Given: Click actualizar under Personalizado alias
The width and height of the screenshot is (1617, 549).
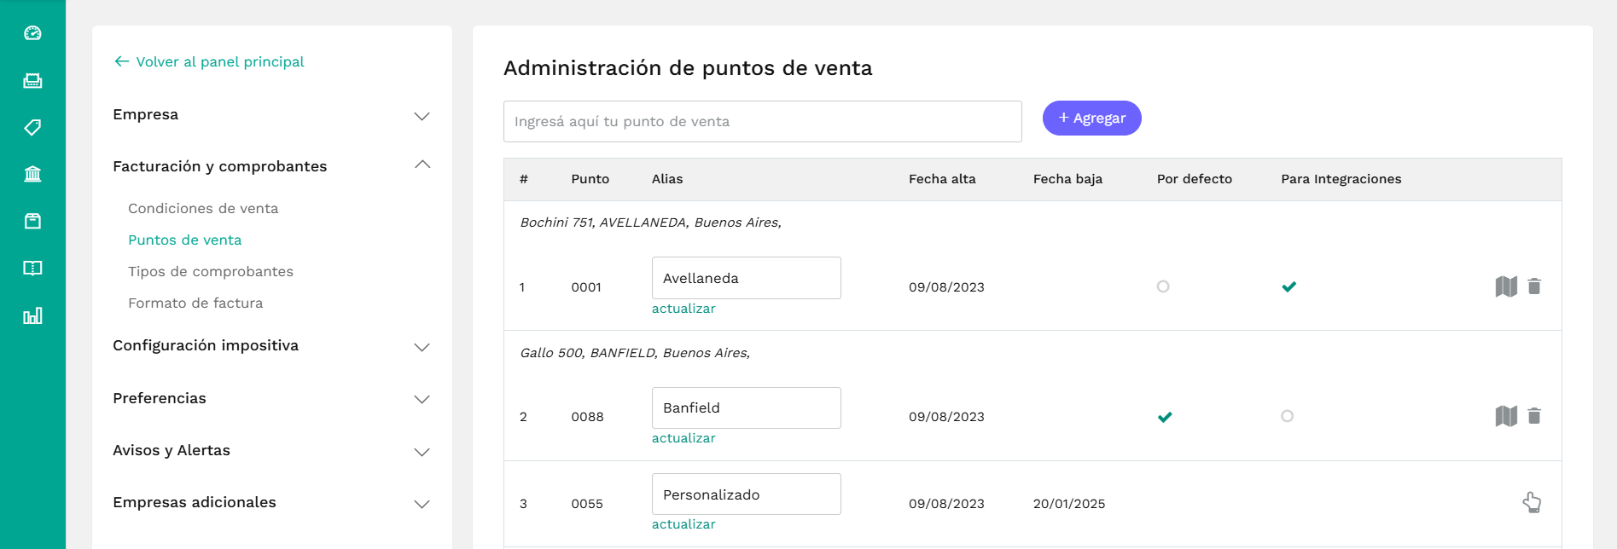Looking at the screenshot, I should tap(683, 524).
